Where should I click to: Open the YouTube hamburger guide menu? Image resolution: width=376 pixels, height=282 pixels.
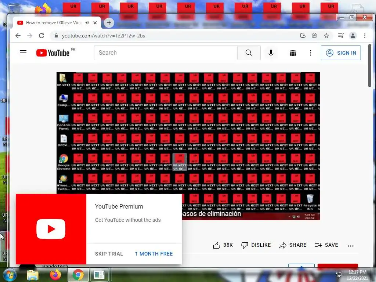coord(23,53)
